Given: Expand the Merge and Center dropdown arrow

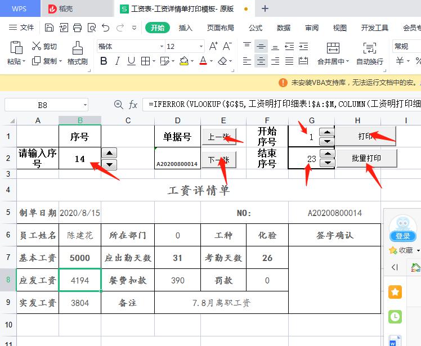Looking at the screenshot, I should coord(347,61).
